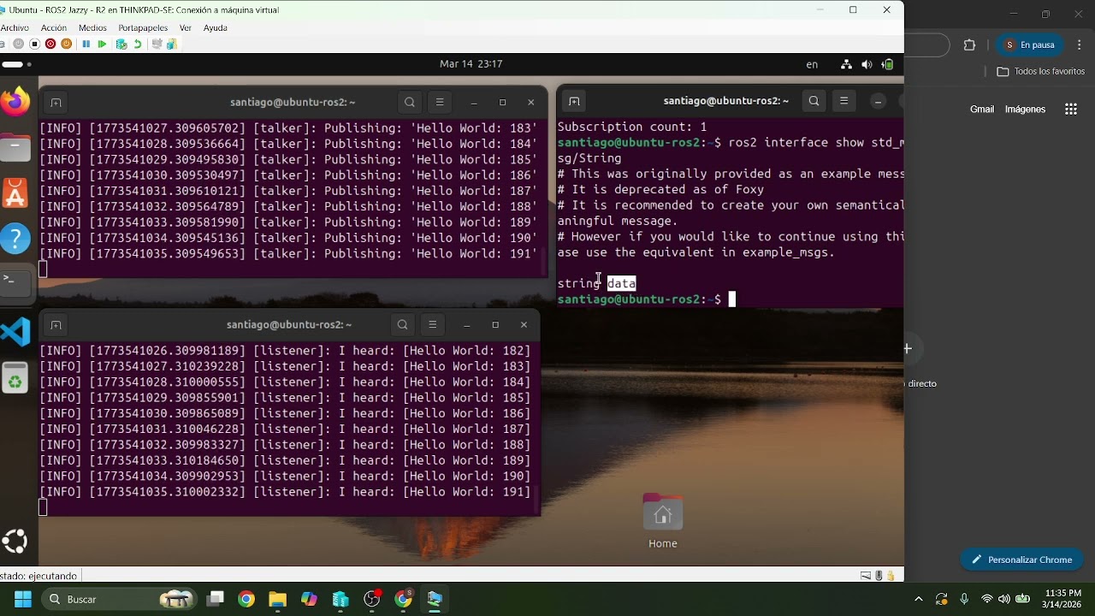The height and width of the screenshot is (616, 1095).
Task: Launch Visual Studio Code from dock
Action: click(x=15, y=331)
